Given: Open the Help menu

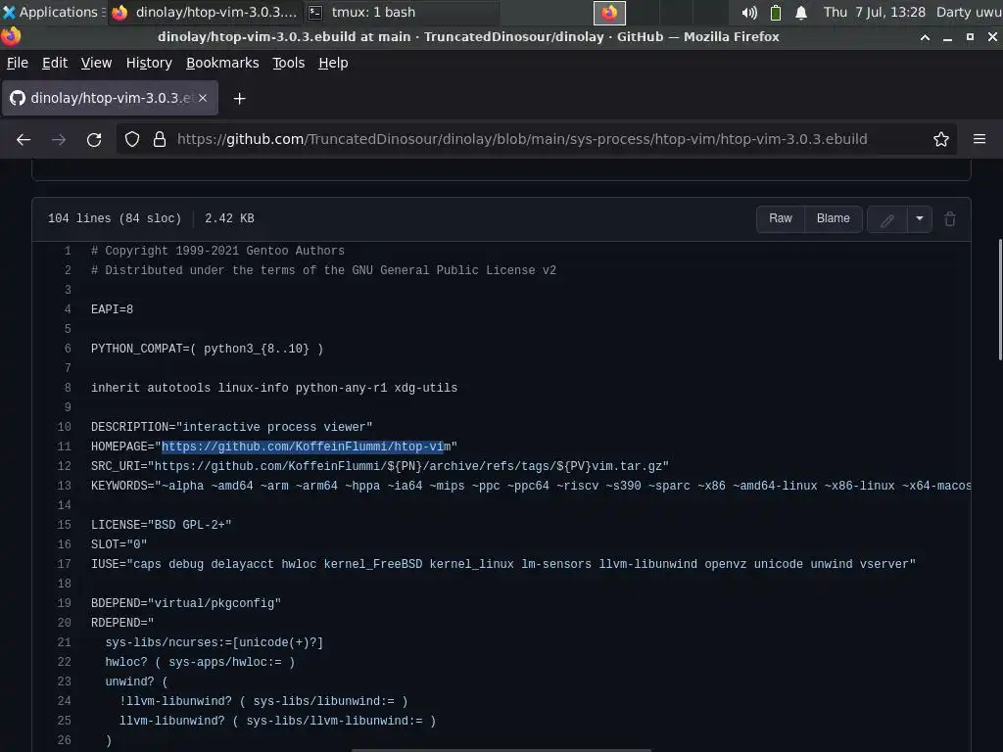Looking at the screenshot, I should 333,63.
